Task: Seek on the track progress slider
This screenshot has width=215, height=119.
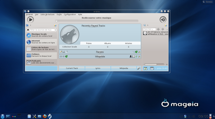Action: [97, 21]
